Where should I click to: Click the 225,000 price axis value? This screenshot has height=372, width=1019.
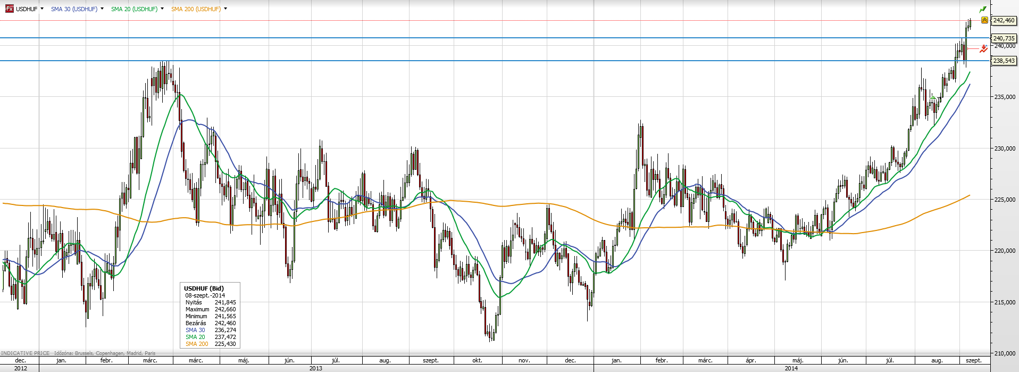click(1005, 200)
